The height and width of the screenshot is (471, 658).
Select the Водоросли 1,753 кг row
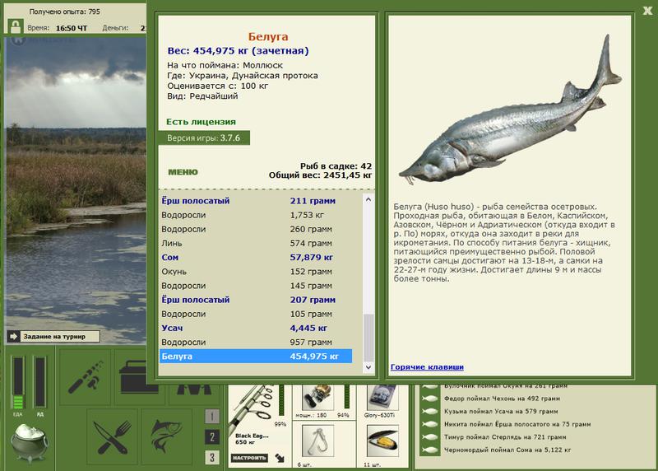coord(256,215)
